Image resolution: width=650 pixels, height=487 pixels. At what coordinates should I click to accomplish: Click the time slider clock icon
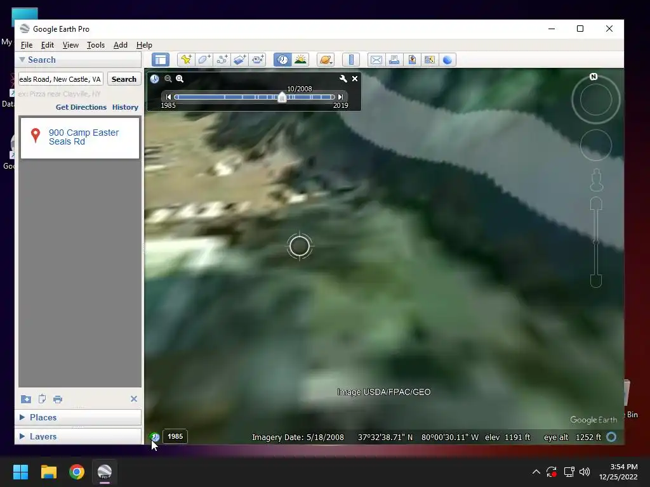[155, 79]
